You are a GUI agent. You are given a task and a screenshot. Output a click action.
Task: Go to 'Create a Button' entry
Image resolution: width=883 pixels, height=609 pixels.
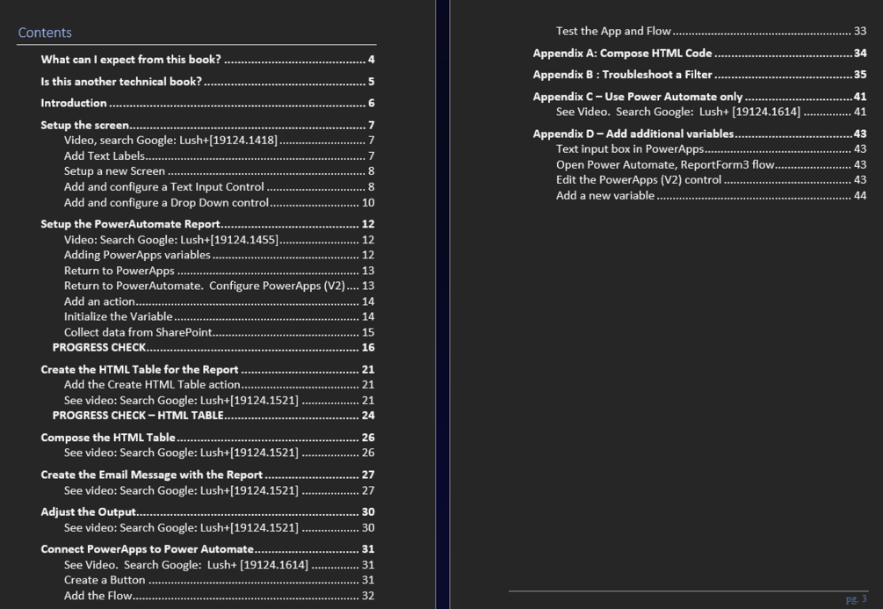[219, 580]
